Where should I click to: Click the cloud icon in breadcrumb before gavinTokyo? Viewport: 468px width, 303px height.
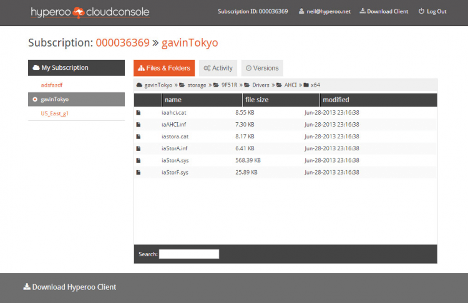(x=139, y=85)
